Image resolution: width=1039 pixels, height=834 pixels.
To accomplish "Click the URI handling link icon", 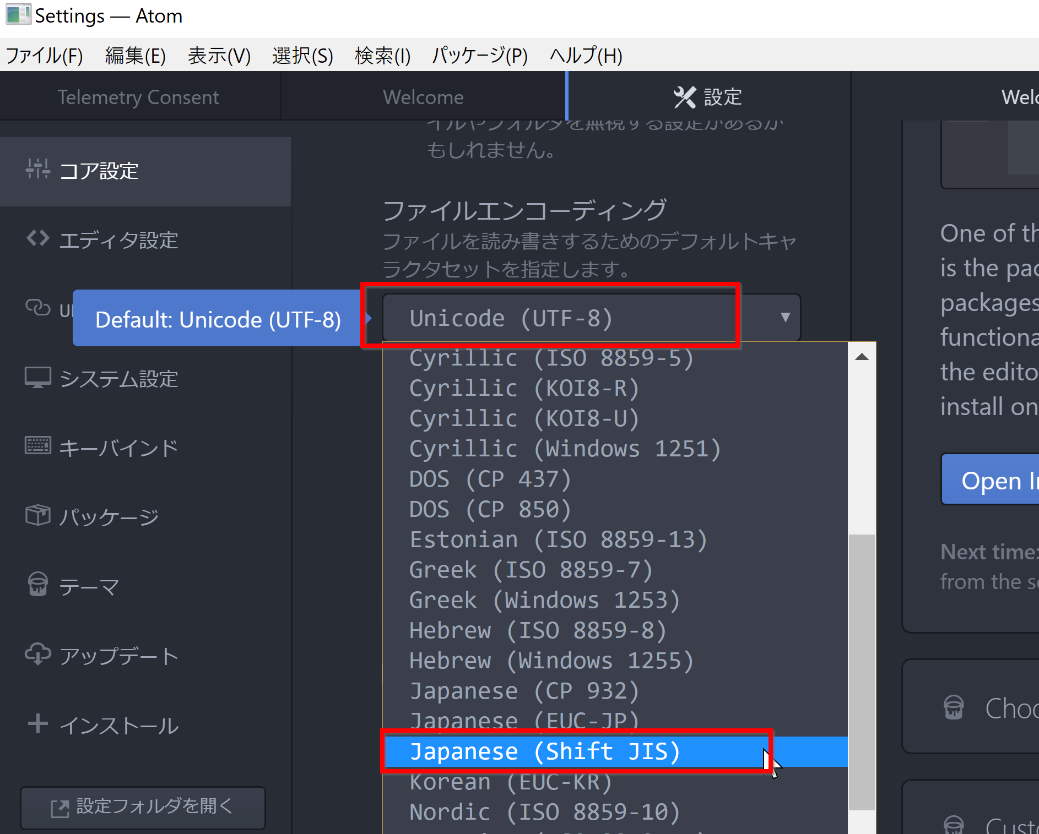I will pos(38,308).
